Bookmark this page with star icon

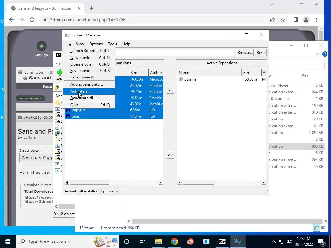[283, 20]
